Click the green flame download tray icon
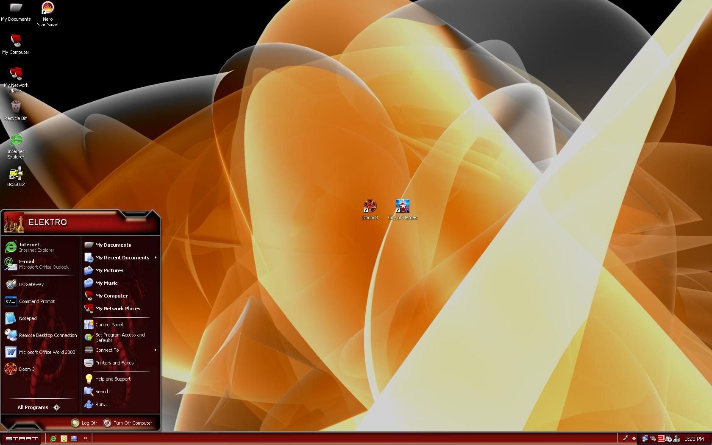The image size is (712, 445). pyautogui.click(x=668, y=439)
